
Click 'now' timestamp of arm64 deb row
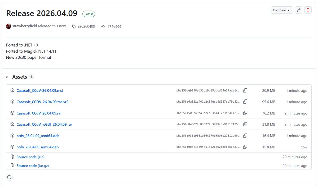click(x=304, y=147)
